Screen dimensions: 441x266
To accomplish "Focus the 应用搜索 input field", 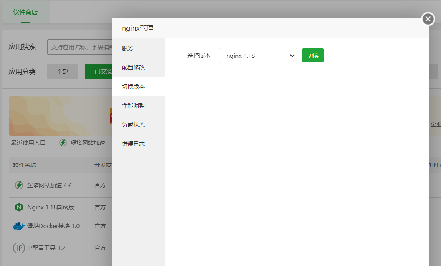I will pyautogui.click(x=80, y=47).
